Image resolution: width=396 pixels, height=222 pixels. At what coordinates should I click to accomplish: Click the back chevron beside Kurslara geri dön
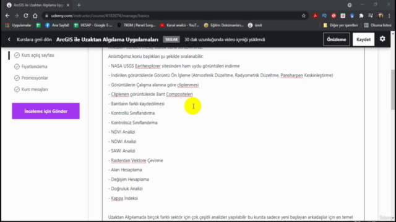coord(9,39)
